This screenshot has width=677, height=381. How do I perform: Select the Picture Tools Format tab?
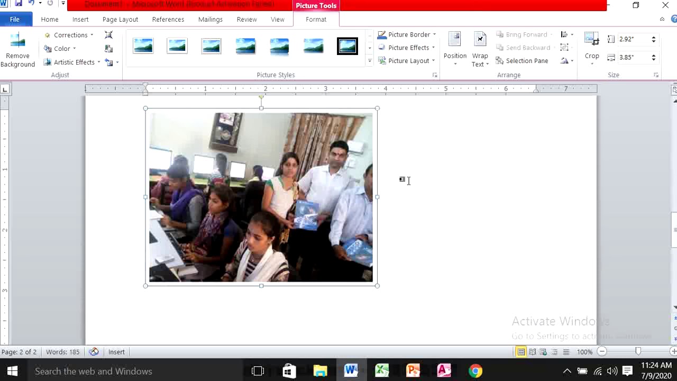tap(316, 20)
